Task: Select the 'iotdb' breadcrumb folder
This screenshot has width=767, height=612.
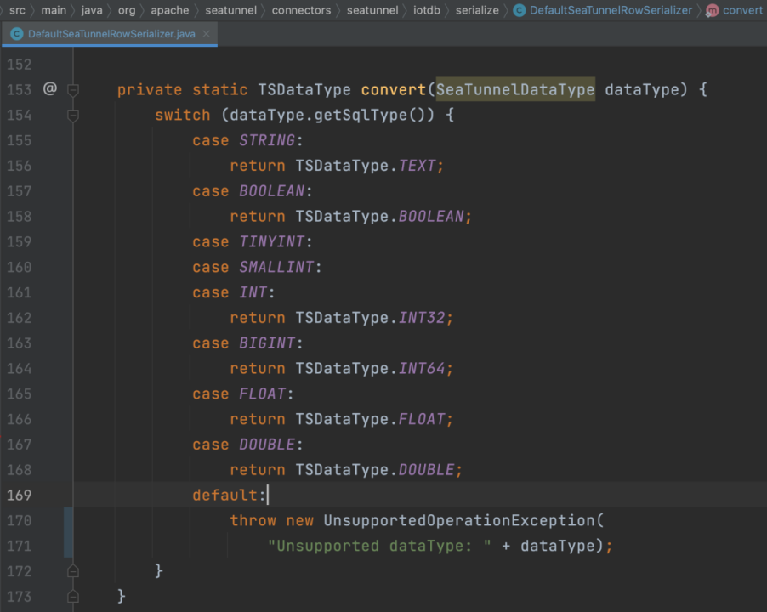Action: (427, 10)
